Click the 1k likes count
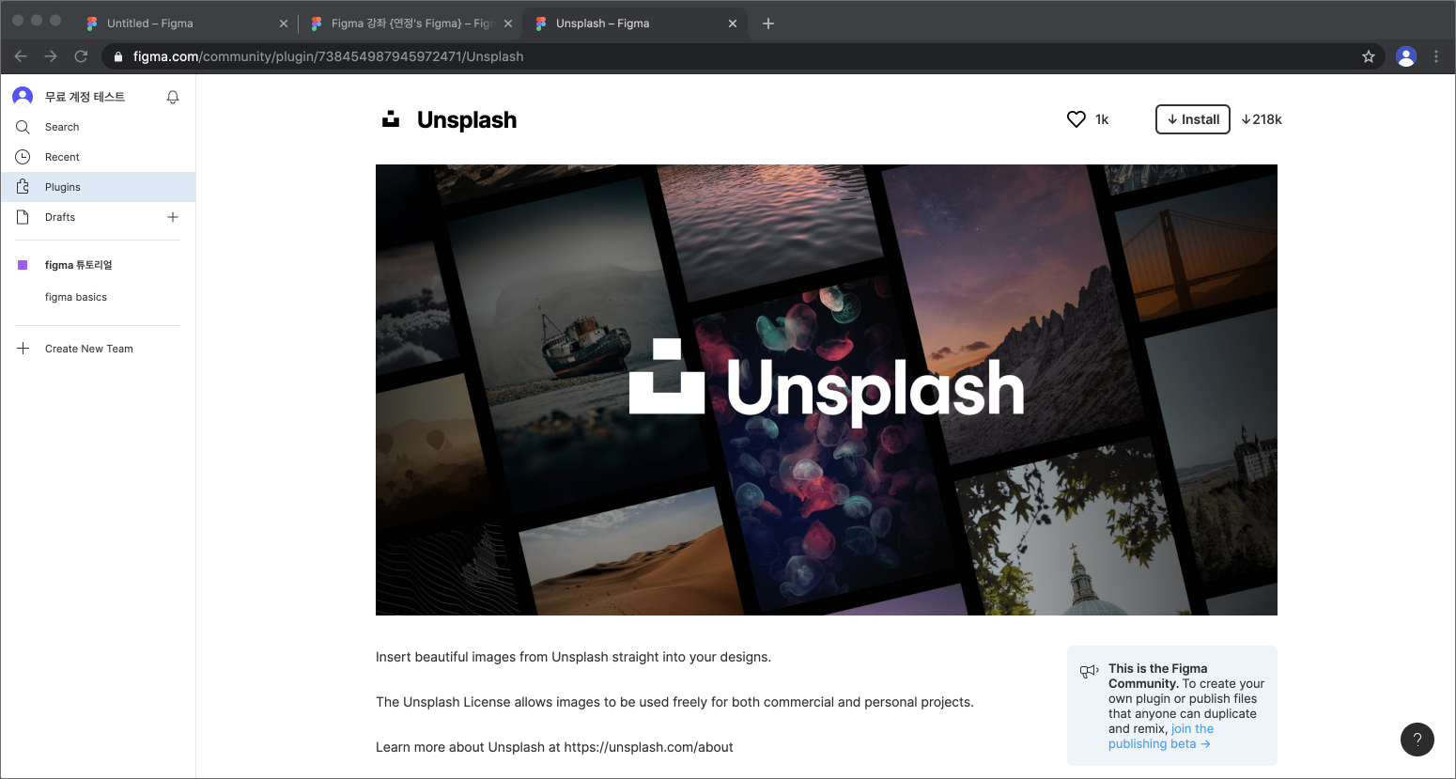The height and width of the screenshot is (779, 1456). coord(1102,119)
